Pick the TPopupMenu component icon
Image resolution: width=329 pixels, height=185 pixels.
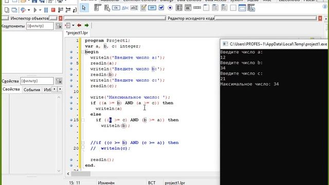107,8
